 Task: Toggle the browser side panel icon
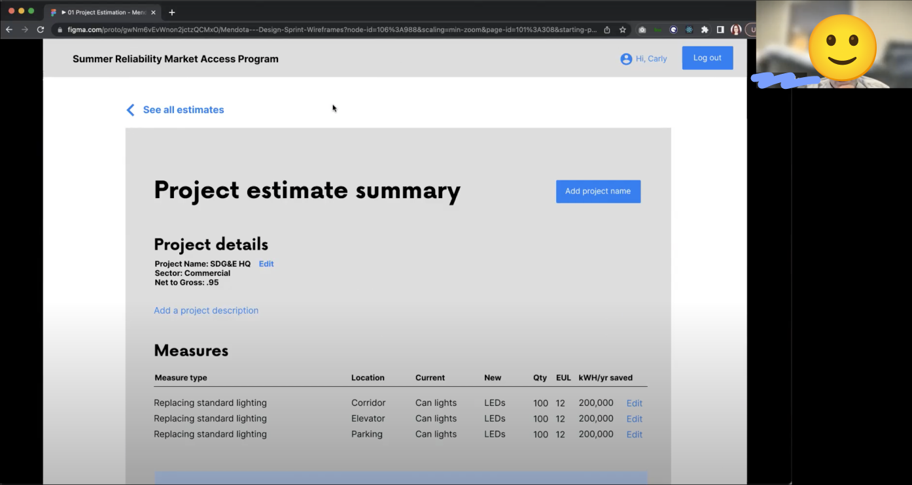coord(720,29)
